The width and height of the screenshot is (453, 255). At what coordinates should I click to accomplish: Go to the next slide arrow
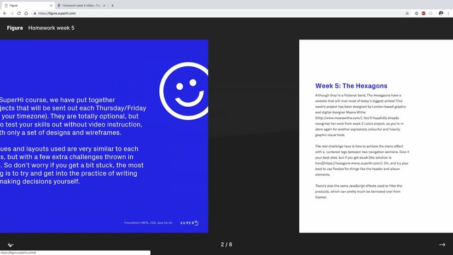coord(442,245)
